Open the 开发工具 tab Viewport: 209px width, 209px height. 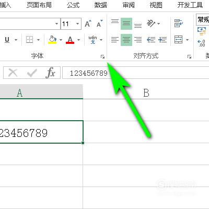[190, 5]
